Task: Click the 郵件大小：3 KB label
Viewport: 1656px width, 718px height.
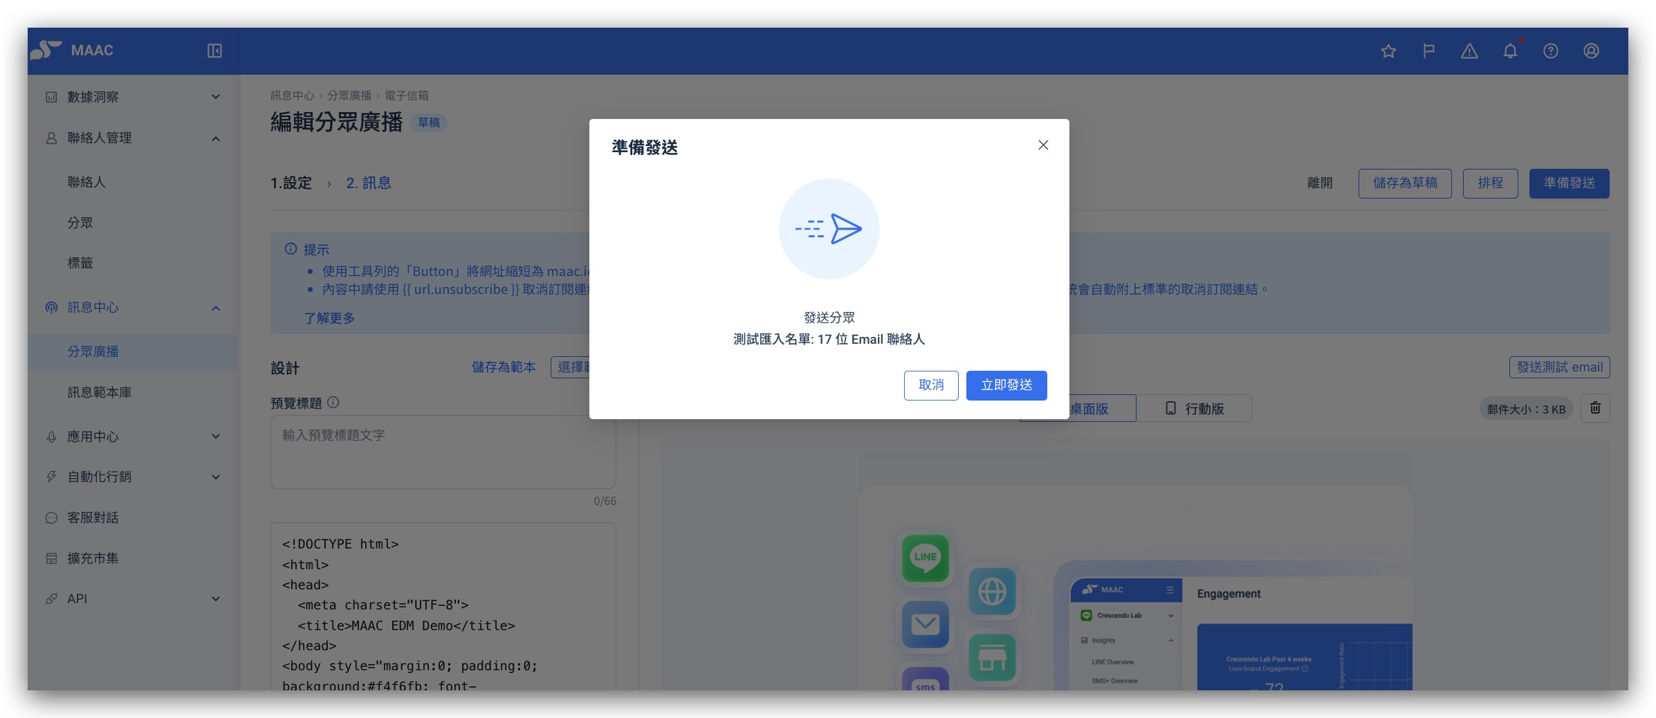Action: (1526, 409)
